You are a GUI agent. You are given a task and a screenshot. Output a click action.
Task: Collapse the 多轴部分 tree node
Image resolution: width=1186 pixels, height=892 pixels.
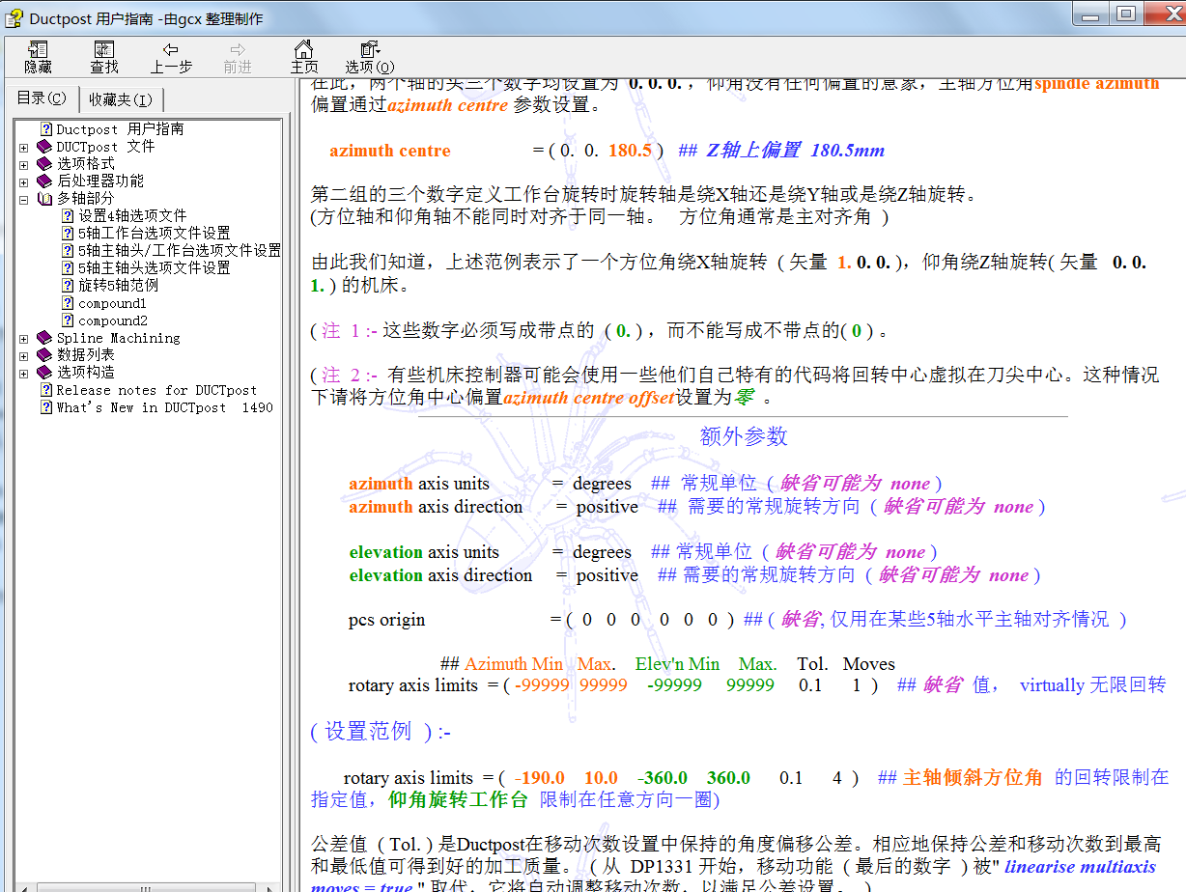coord(23,199)
